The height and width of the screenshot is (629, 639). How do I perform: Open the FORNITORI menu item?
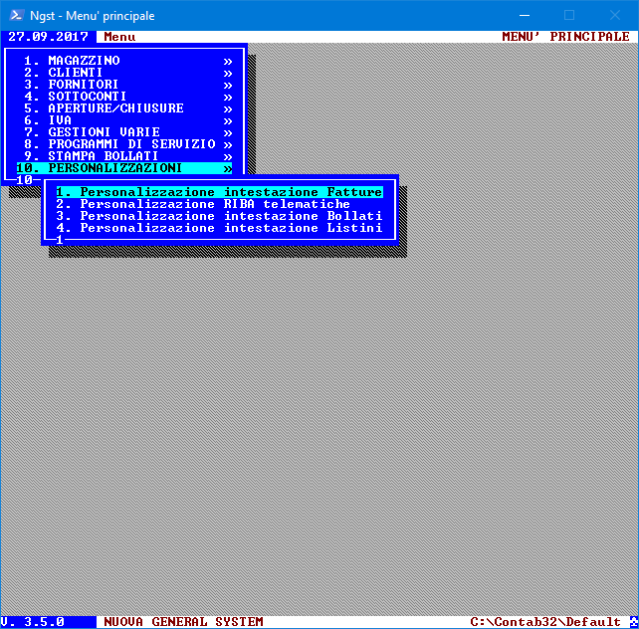point(84,85)
